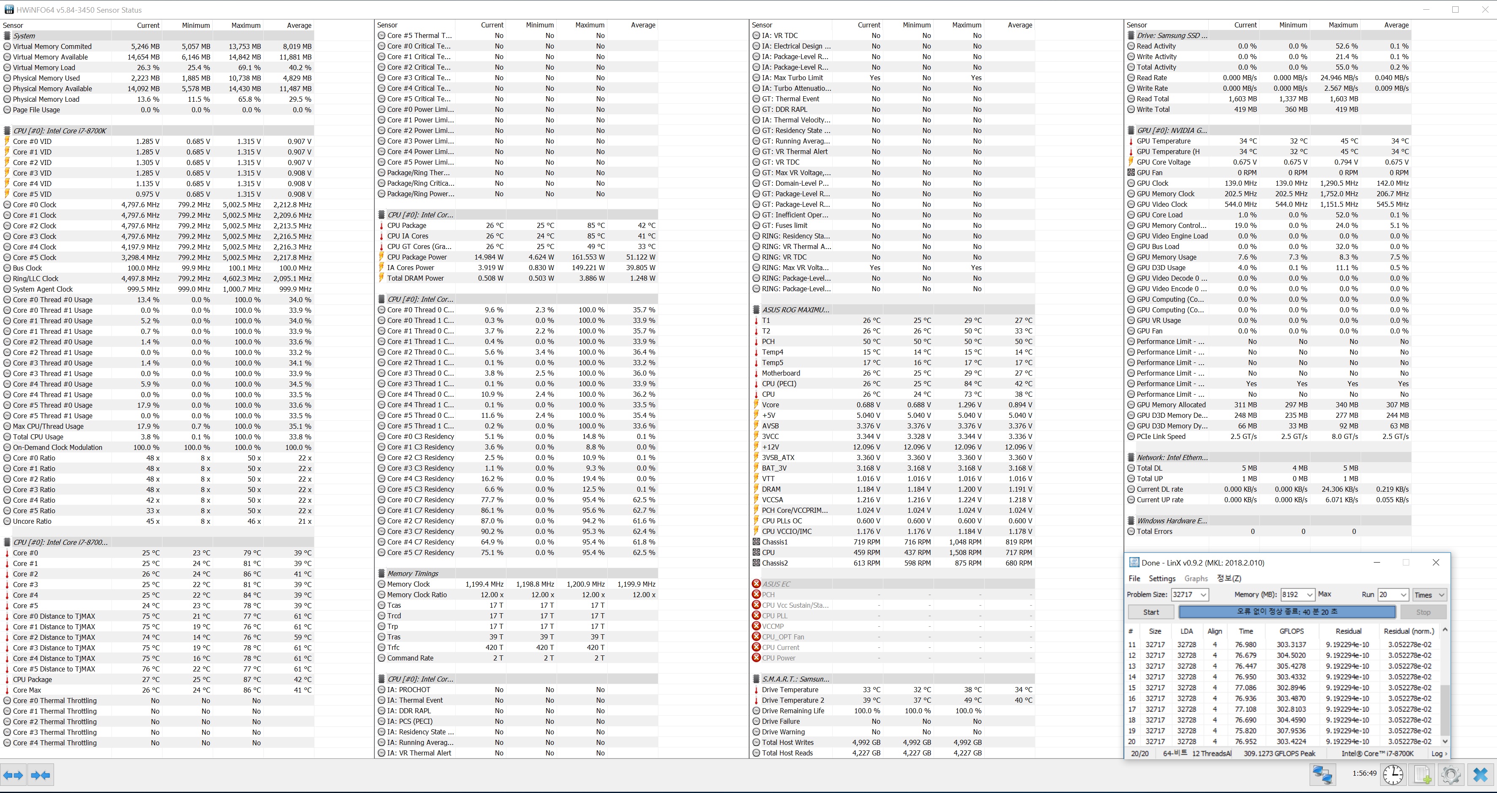Open HWiNFO sensor settings via the gear icon

[1451, 774]
